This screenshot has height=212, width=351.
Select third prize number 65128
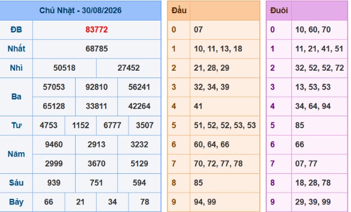(x=53, y=106)
